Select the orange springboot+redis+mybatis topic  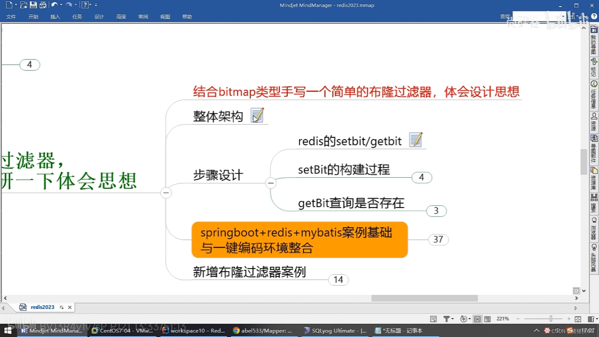[299, 240]
